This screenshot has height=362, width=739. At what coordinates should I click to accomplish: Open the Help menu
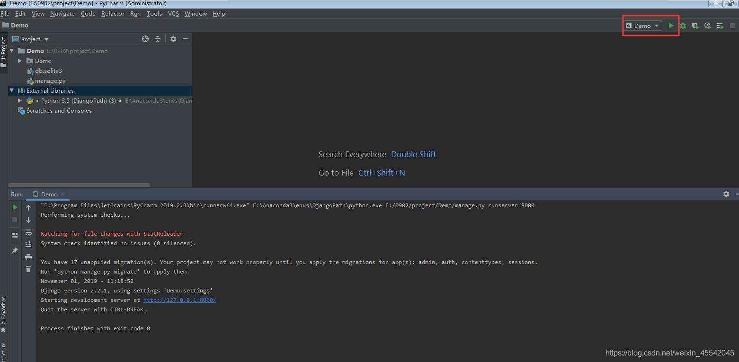pos(219,14)
